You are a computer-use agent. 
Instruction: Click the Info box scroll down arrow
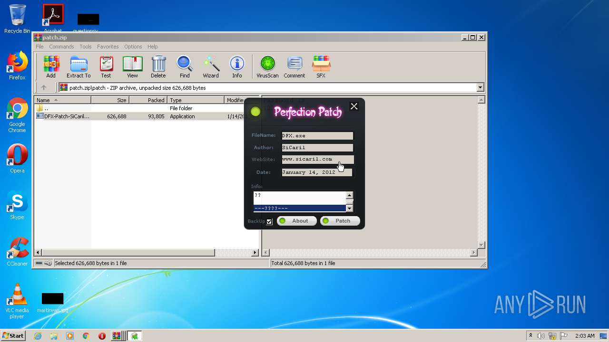click(349, 208)
